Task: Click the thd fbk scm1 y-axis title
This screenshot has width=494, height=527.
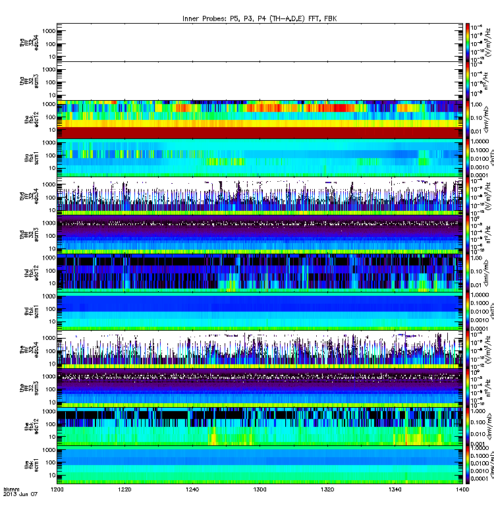Action: coord(32,311)
